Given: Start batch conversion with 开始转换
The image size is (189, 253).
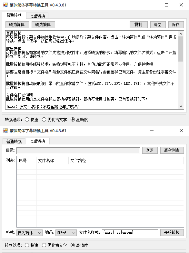Looking at the screenshot, I should tap(172, 232).
